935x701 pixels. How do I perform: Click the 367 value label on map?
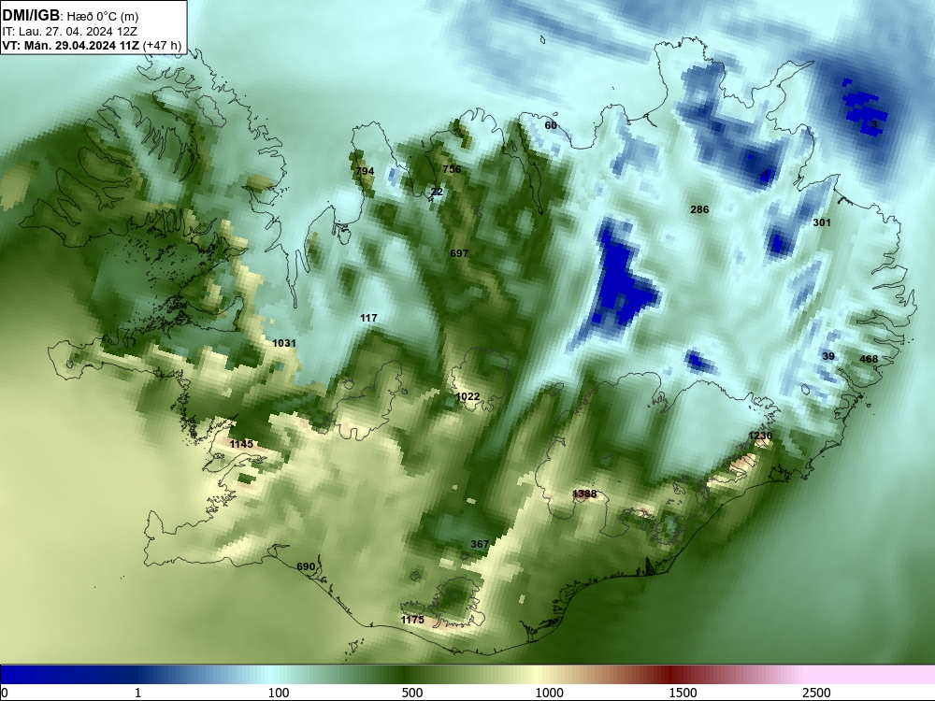pyautogui.click(x=480, y=544)
